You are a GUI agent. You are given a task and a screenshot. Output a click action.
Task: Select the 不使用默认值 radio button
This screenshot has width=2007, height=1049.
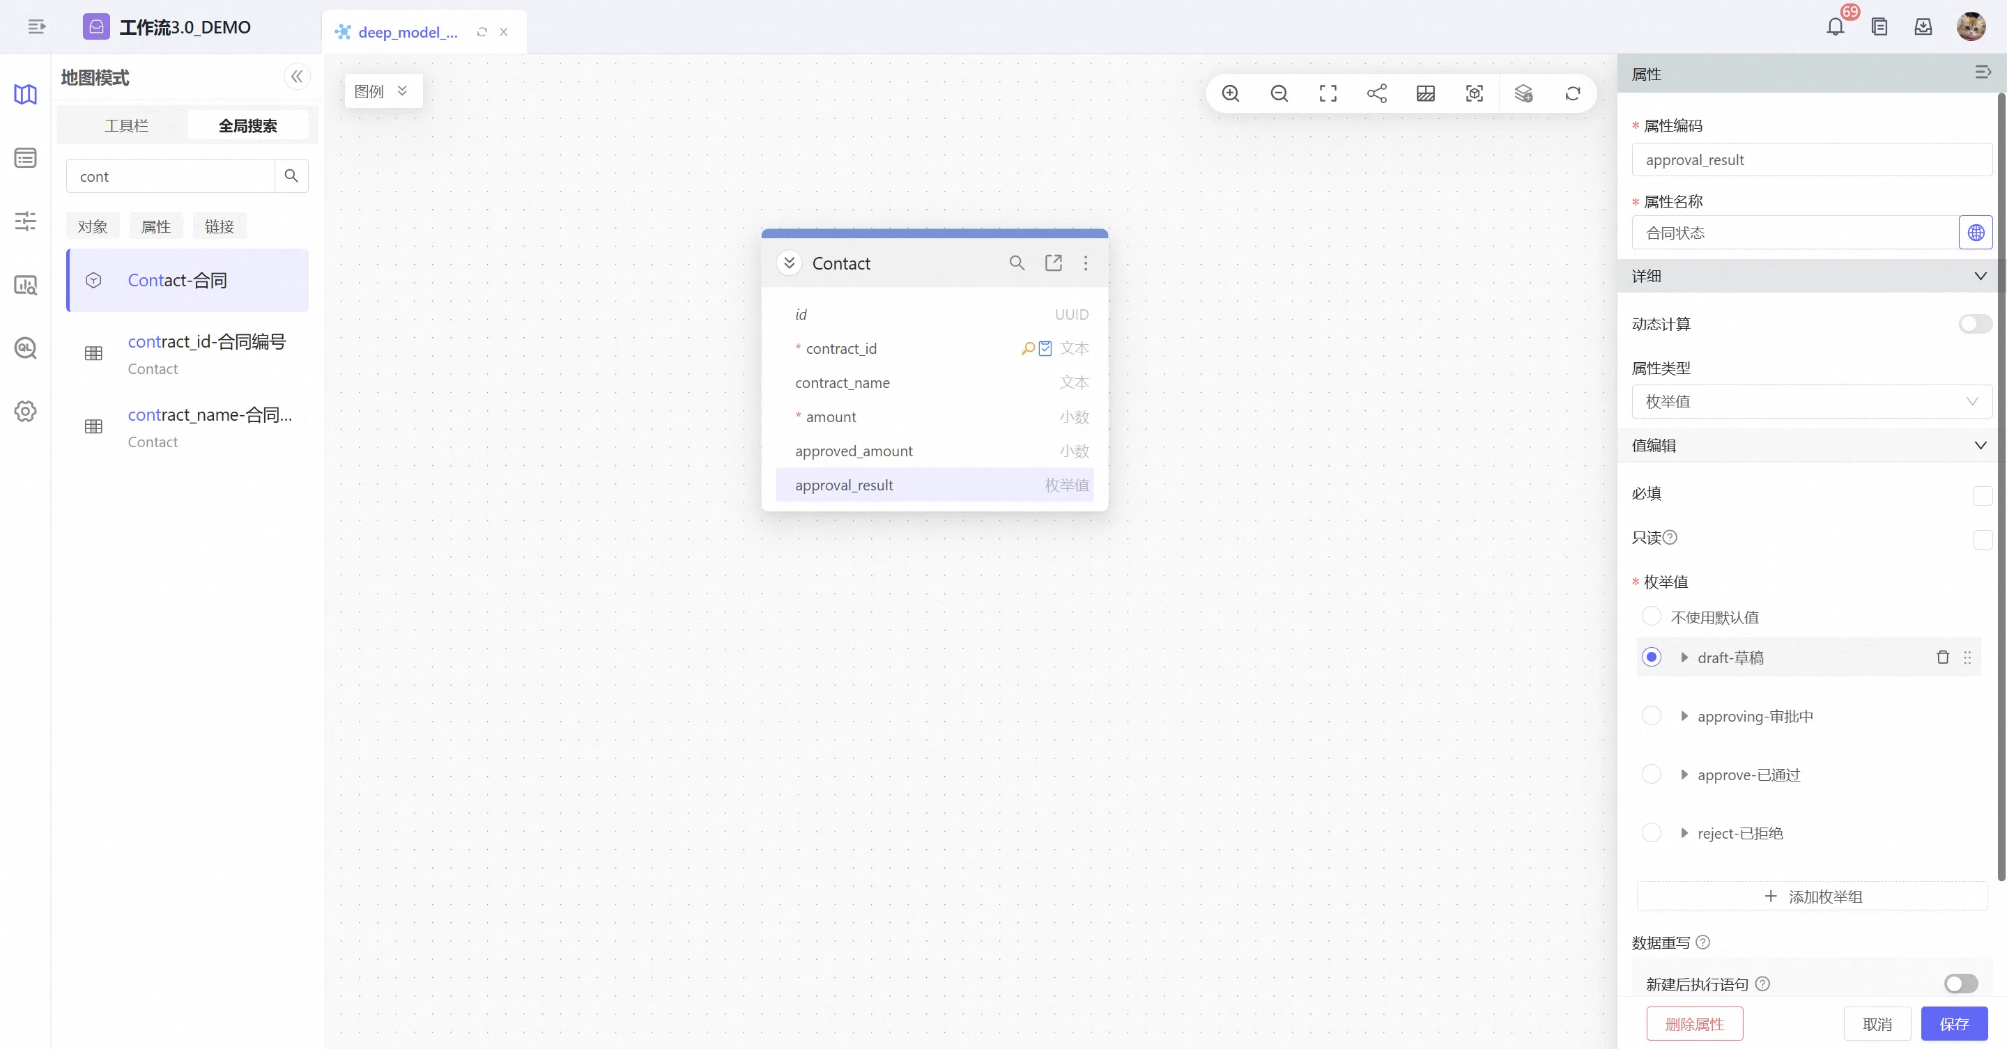1651,616
